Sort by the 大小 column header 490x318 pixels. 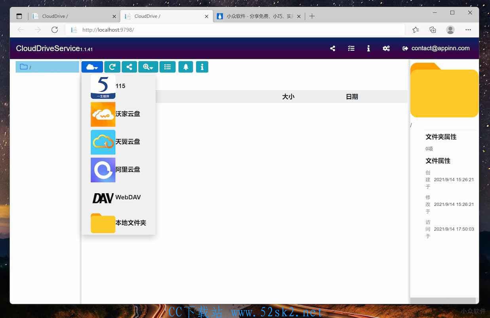tap(288, 97)
